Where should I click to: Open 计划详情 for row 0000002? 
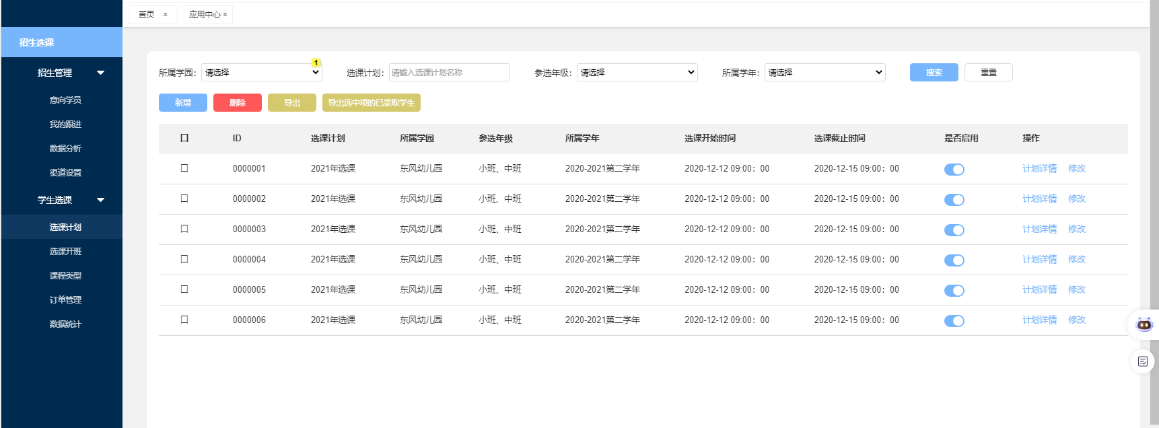(x=1040, y=199)
